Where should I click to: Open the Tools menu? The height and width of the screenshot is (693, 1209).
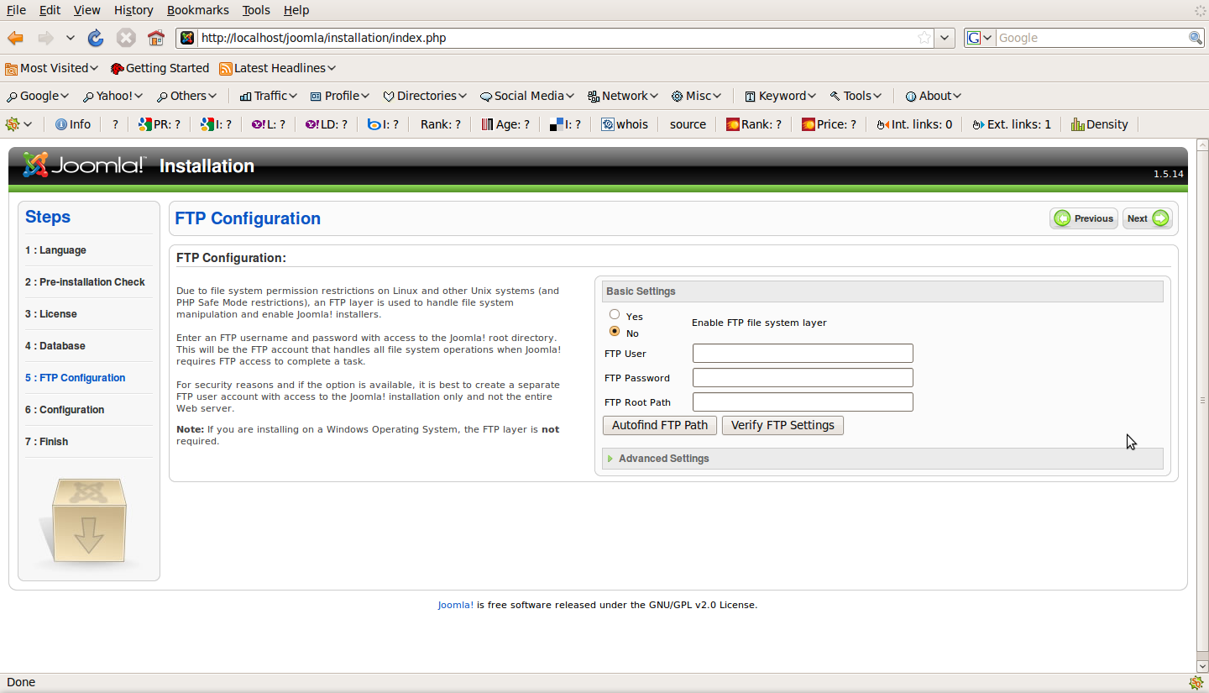tap(256, 10)
